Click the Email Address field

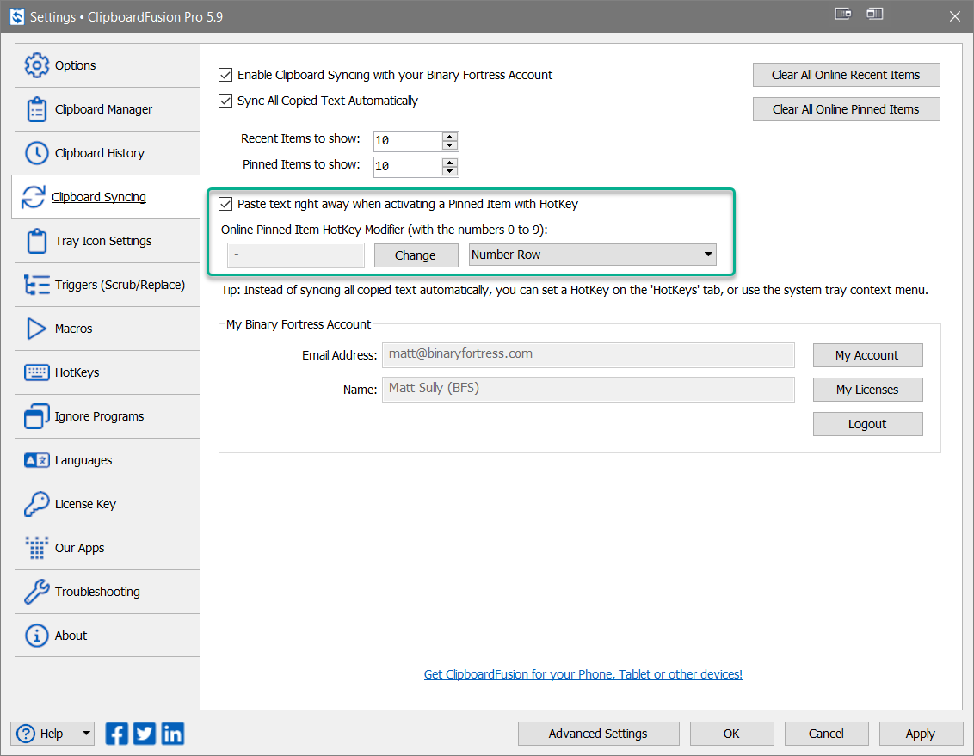(x=589, y=354)
